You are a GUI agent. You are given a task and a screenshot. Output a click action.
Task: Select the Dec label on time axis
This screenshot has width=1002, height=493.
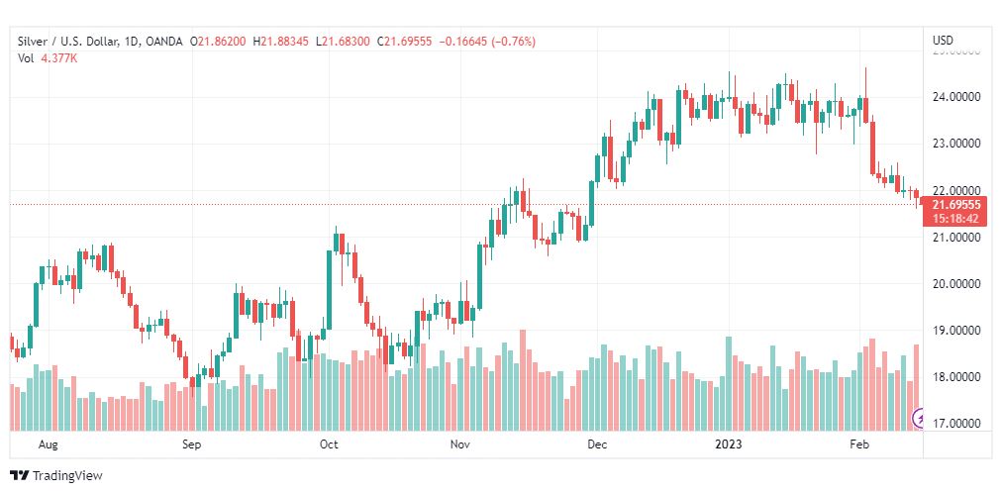(x=598, y=444)
